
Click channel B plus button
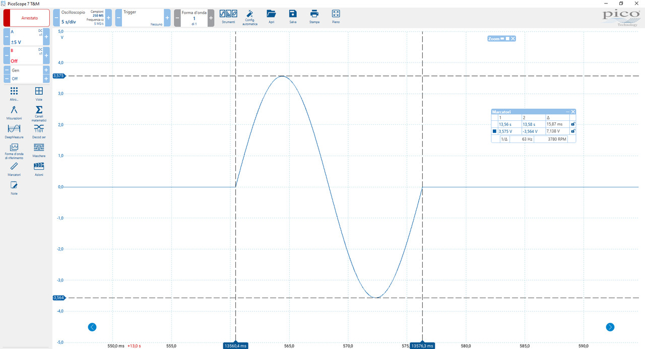click(x=46, y=56)
